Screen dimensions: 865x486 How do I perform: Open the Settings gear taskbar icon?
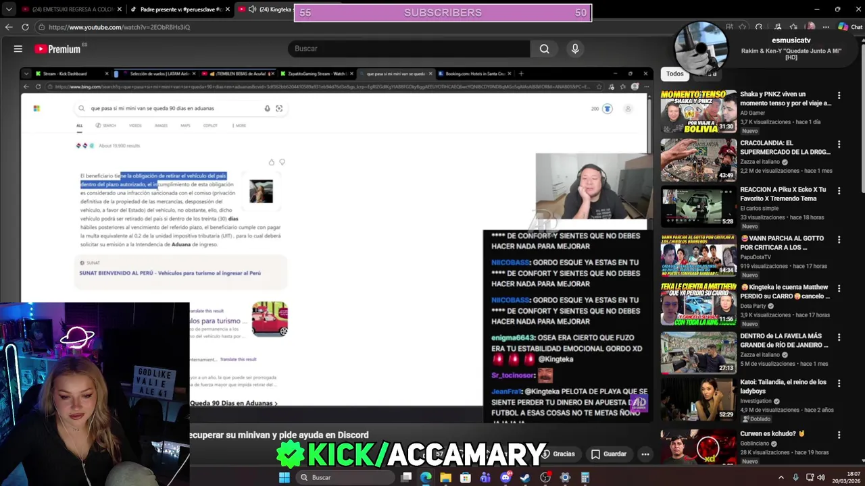pos(565,477)
